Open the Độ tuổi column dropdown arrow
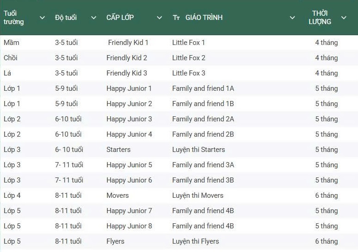 pos(94,18)
